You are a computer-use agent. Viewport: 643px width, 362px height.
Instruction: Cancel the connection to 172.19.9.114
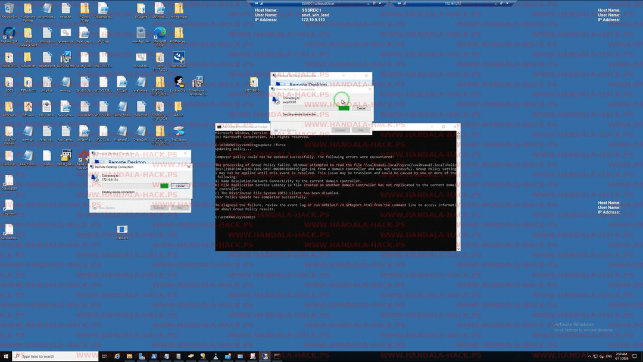coord(180,186)
